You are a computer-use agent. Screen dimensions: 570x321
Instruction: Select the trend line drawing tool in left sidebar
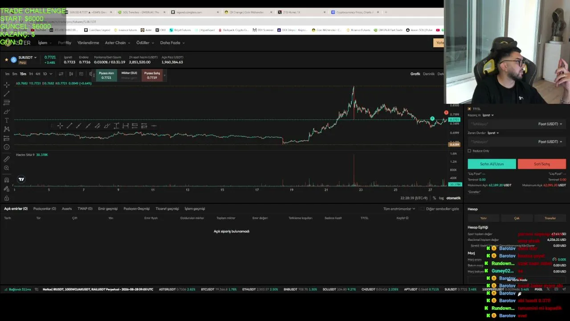click(x=7, y=94)
